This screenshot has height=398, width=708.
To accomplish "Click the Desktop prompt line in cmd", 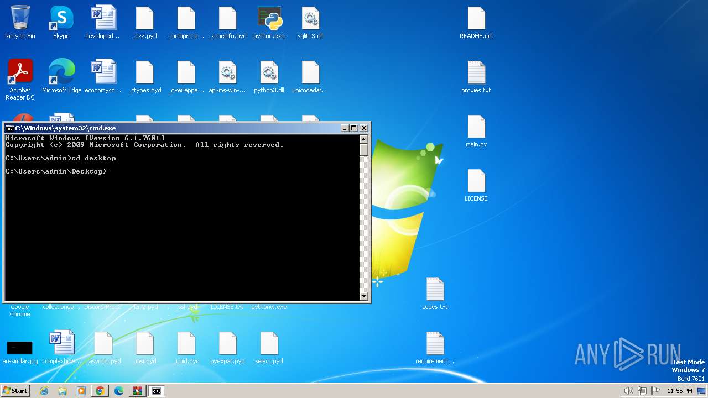I will pos(56,171).
